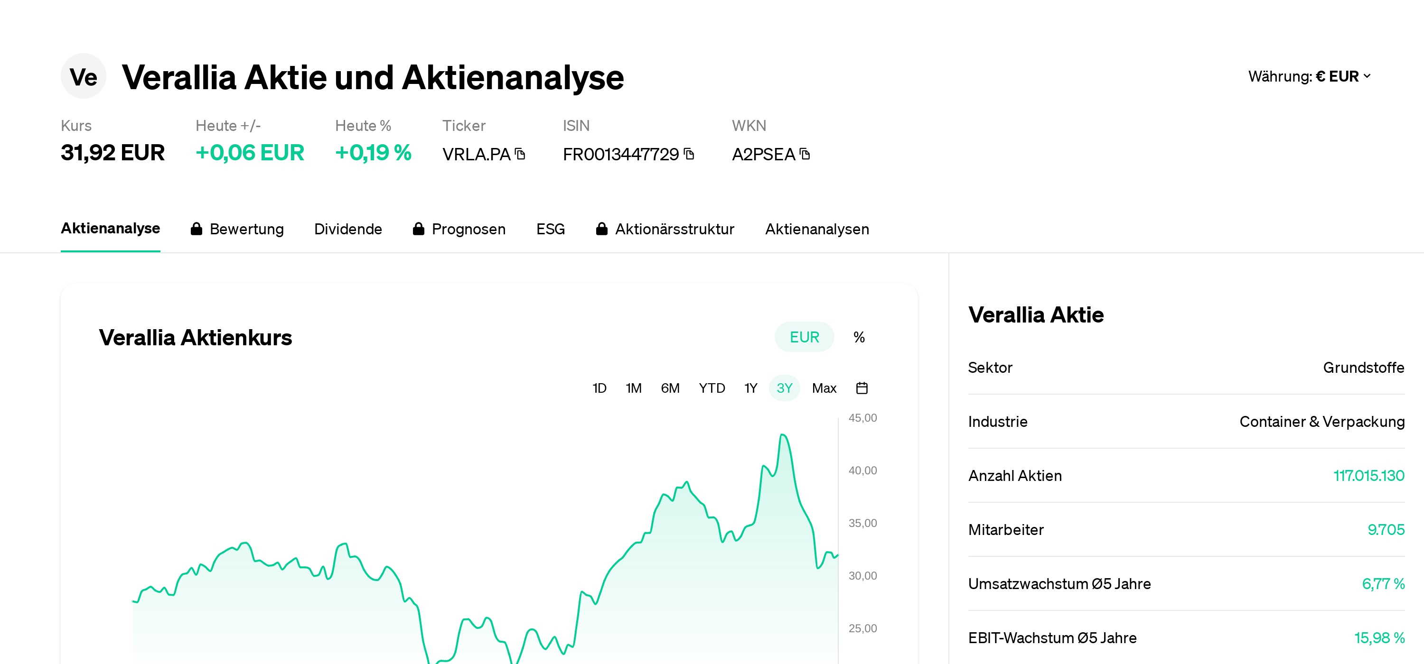Select the Ve company logo badge
1424x664 pixels.
[x=84, y=76]
